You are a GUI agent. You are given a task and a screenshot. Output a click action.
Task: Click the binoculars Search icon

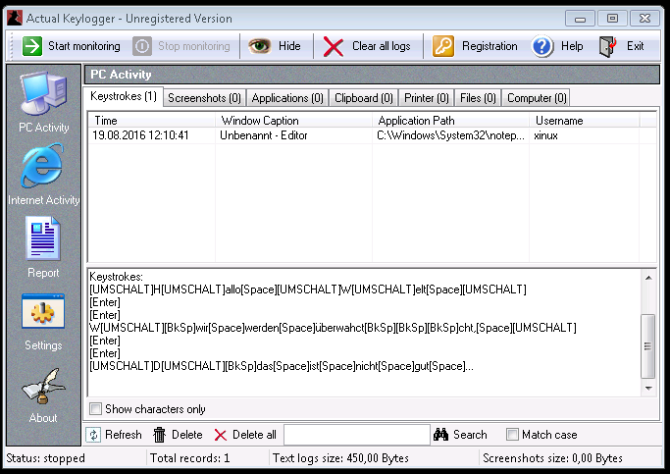pos(440,435)
